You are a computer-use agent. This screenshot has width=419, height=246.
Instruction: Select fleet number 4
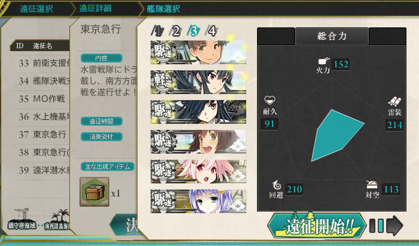tap(212, 31)
